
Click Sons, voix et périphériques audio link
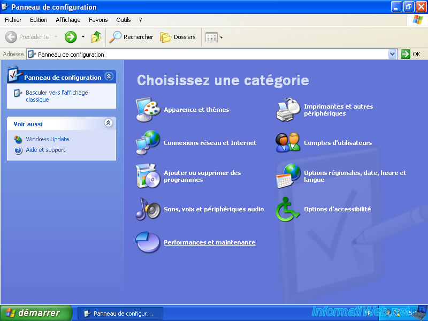(x=213, y=209)
